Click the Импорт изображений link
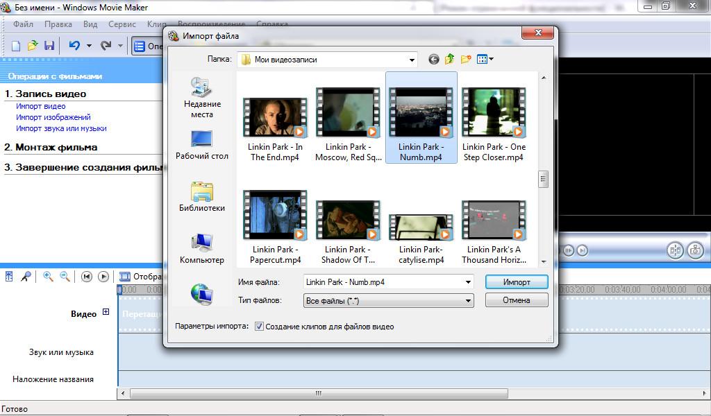 point(53,117)
